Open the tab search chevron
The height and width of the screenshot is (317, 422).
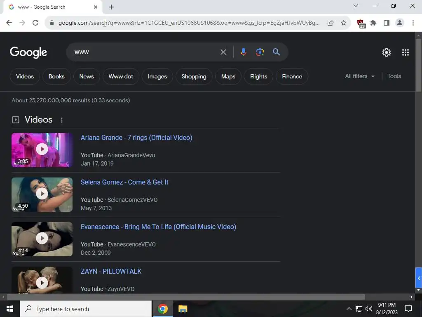356,6
